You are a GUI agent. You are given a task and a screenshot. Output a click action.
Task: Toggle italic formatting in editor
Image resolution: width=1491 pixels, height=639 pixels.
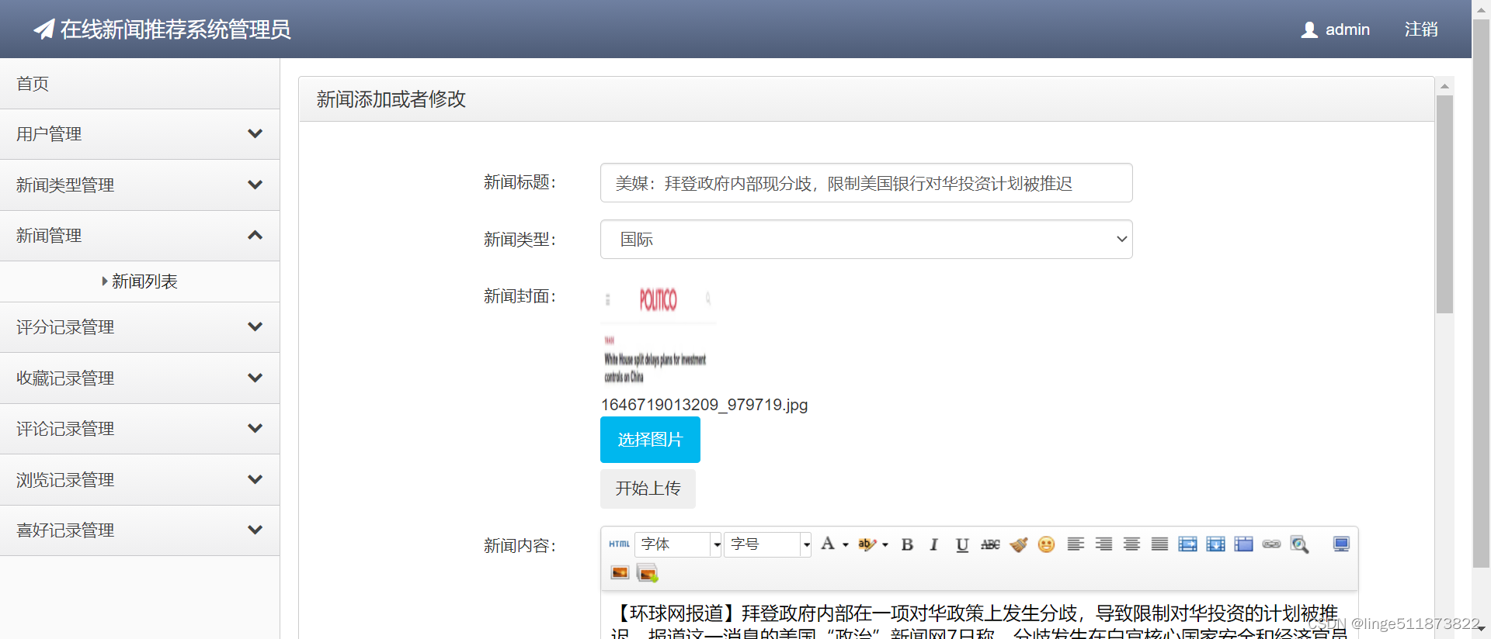point(934,544)
